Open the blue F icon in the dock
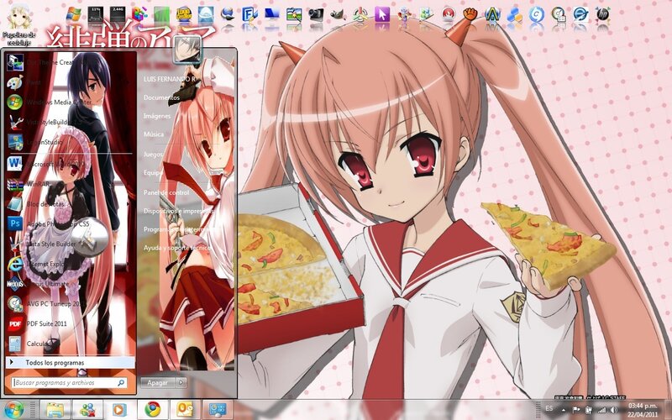The width and height of the screenshot is (672, 420). coord(249,14)
